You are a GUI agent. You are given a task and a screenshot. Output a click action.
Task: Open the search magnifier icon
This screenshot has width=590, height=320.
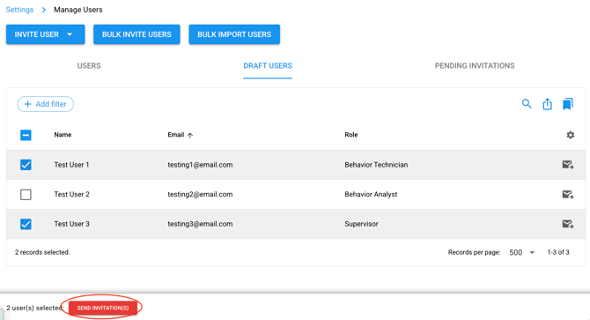coord(527,104)
